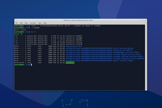Click the echo chmod command line
This screenshot has height=108, width=162.
(x=66, y=26)
